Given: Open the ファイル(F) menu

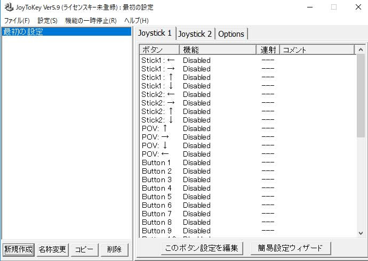Looking at the screenshot, I should tap(17, 21).
